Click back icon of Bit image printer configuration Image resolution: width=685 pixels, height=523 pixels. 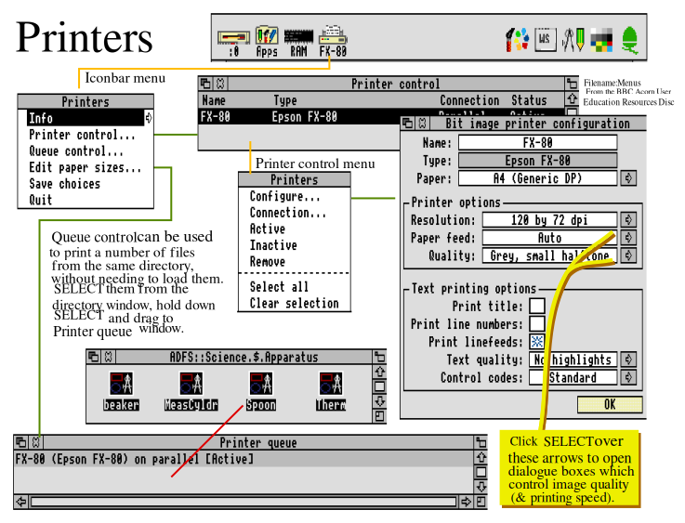click(408, 124)
